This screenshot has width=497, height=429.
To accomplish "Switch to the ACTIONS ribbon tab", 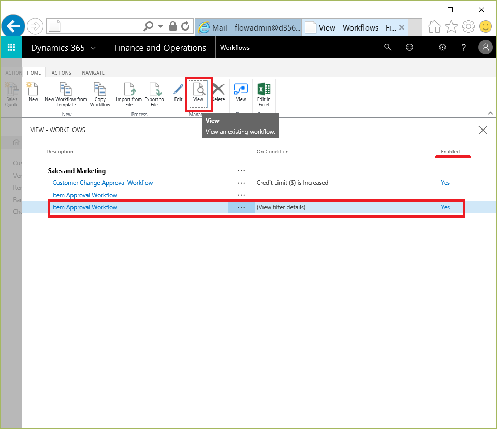I will coord(62,73).
